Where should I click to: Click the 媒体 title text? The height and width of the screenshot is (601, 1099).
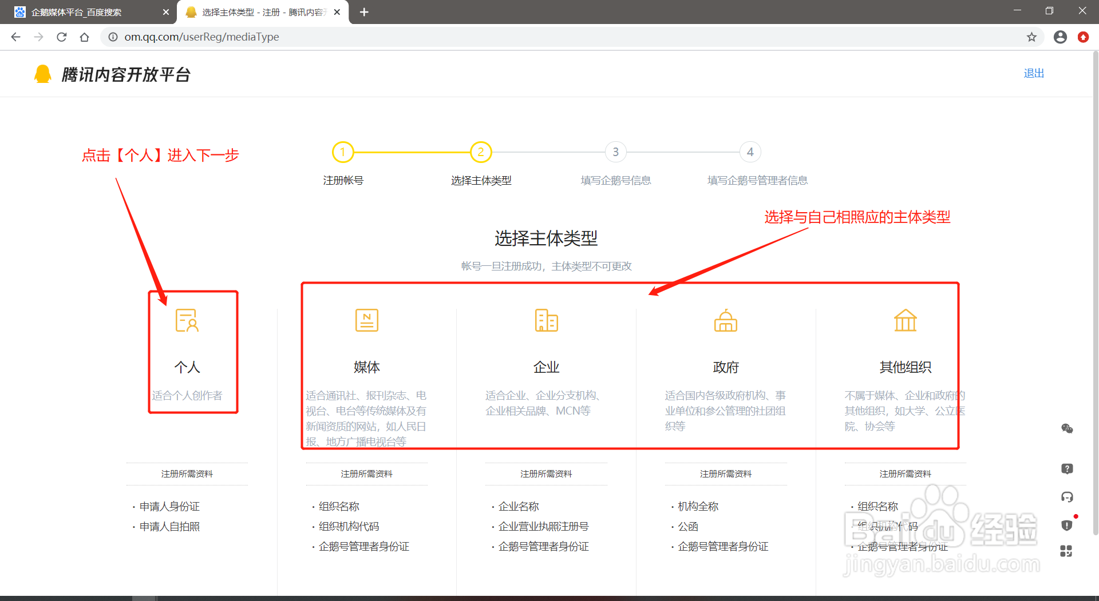[367, 367]
